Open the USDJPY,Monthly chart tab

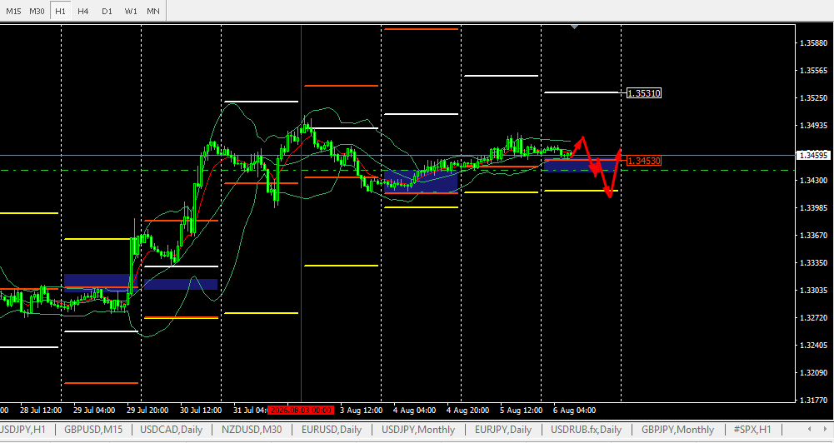418,430
